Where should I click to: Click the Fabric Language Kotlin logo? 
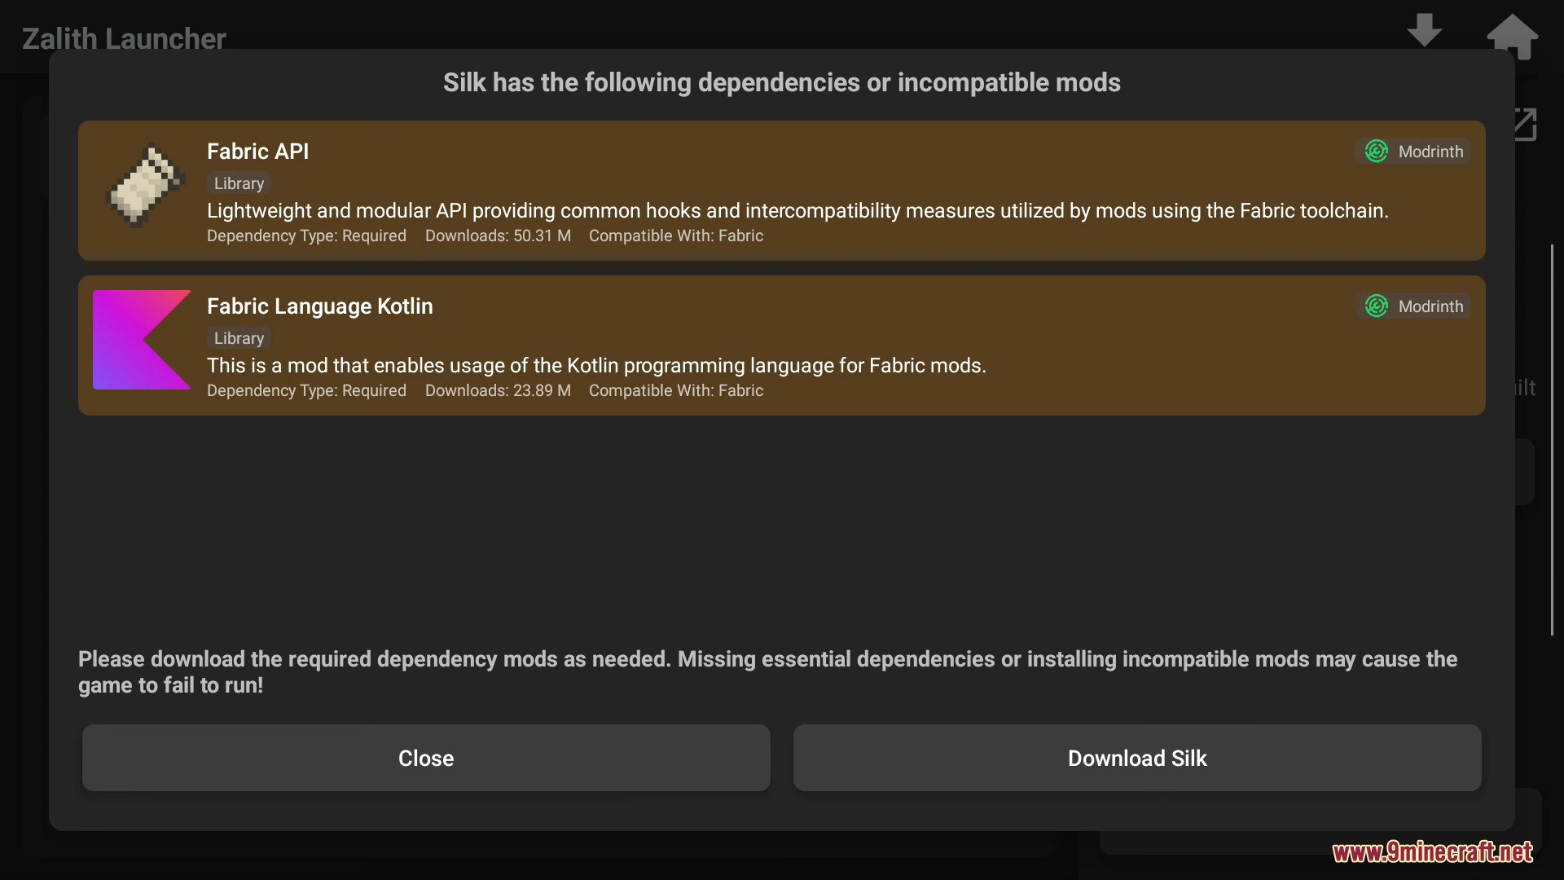pos(142,340)
